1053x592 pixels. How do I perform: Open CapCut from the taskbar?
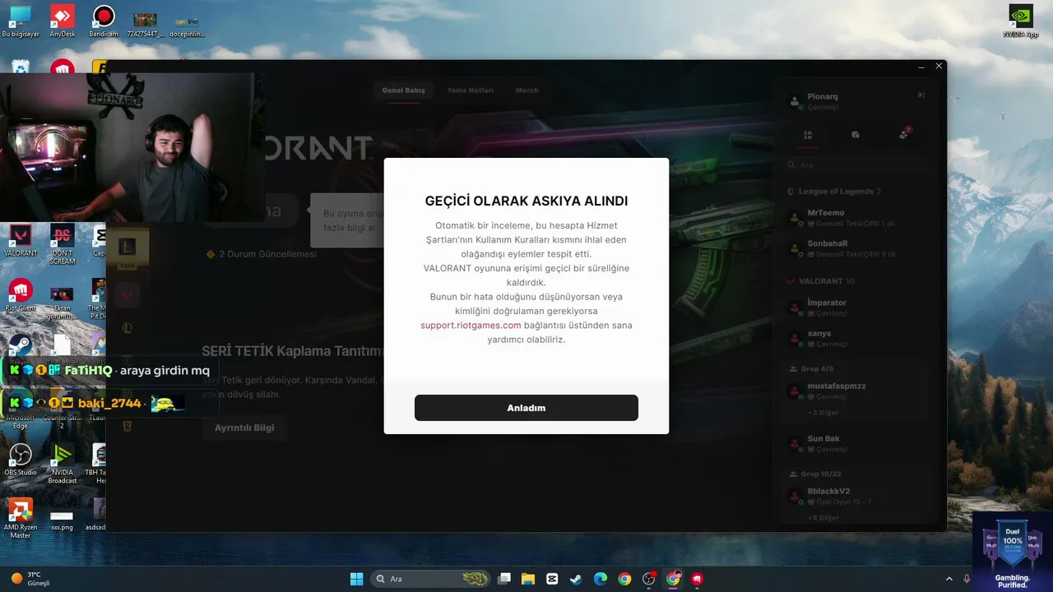(552, 579)
